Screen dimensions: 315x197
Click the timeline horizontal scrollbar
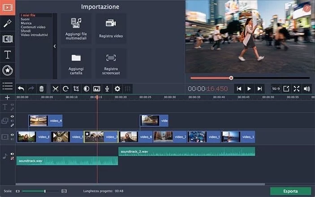[x=140, y=184]
